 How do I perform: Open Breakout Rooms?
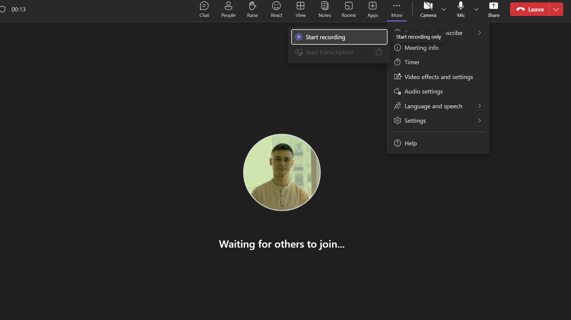click(x=349, y=9)
